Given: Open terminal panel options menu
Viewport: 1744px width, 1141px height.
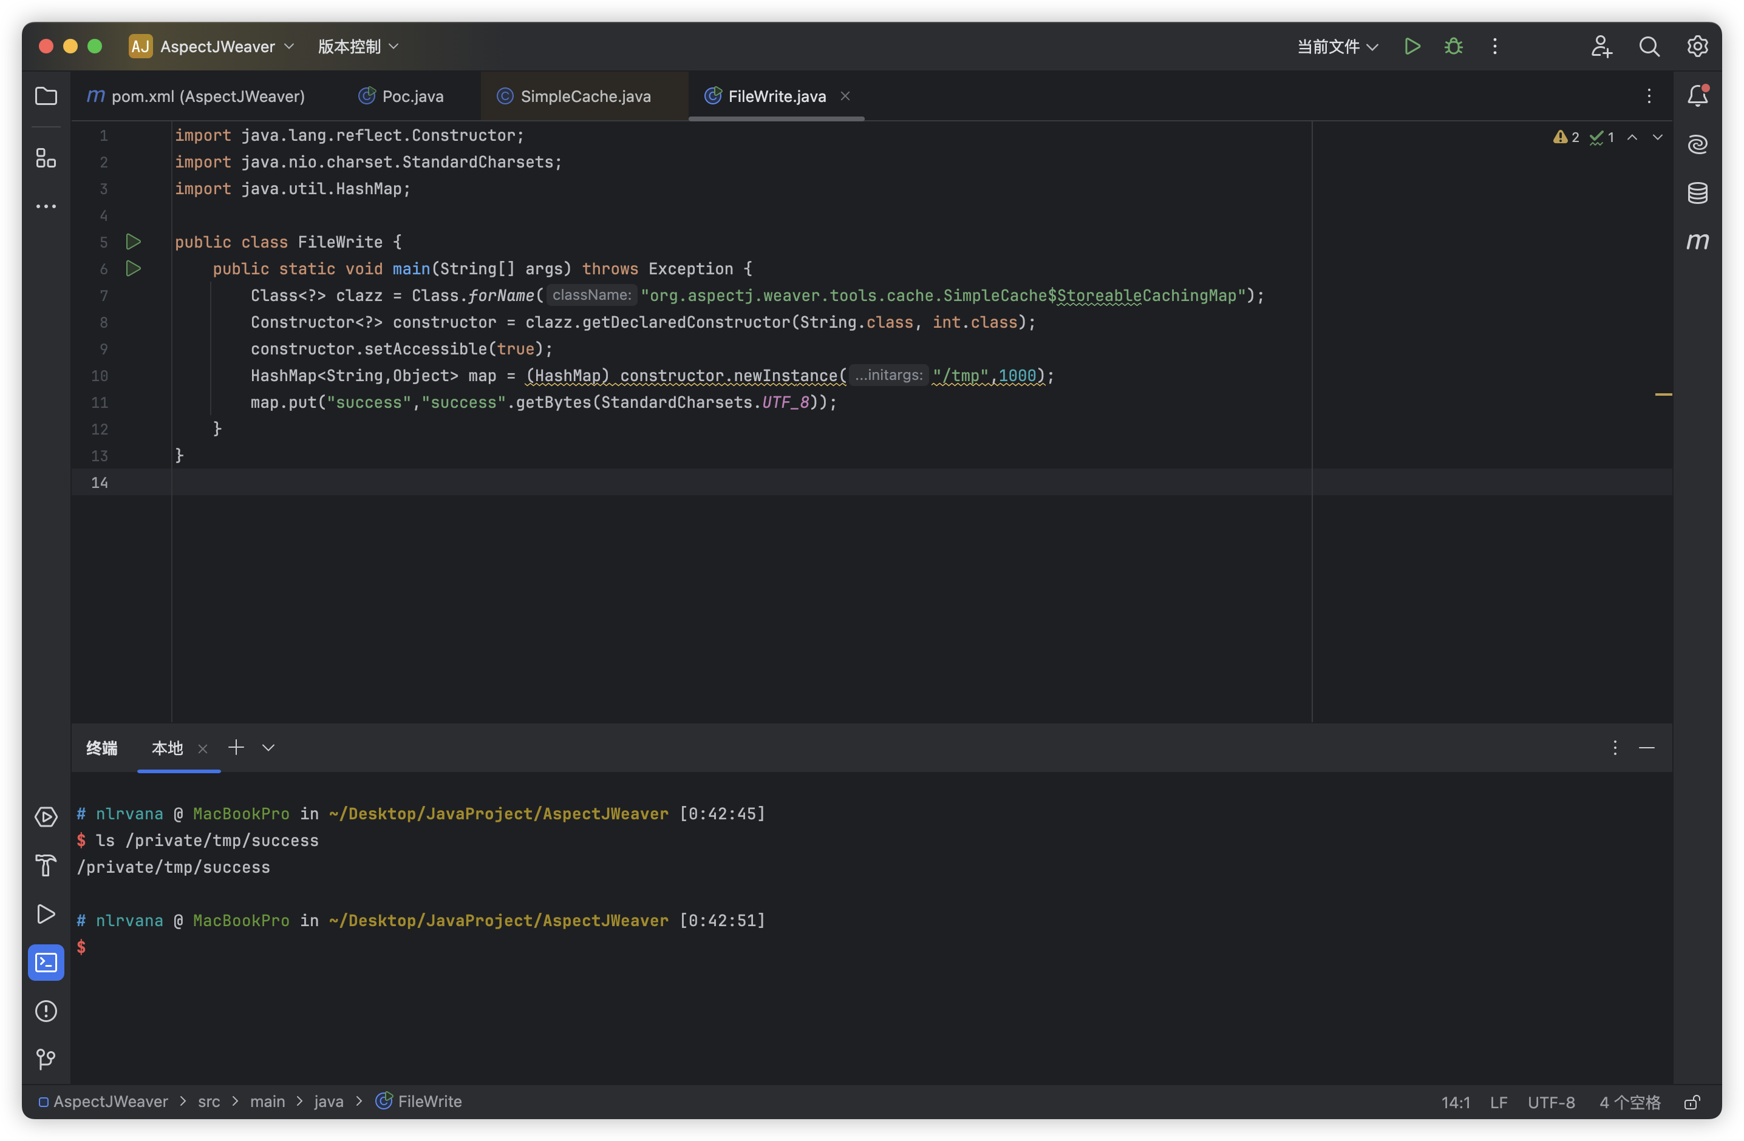Looking at the screenshot, I should click(x=1615, y=748).
